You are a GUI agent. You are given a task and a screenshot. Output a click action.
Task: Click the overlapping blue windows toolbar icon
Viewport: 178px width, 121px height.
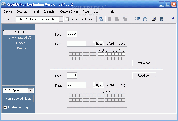[x=101, y=19]
